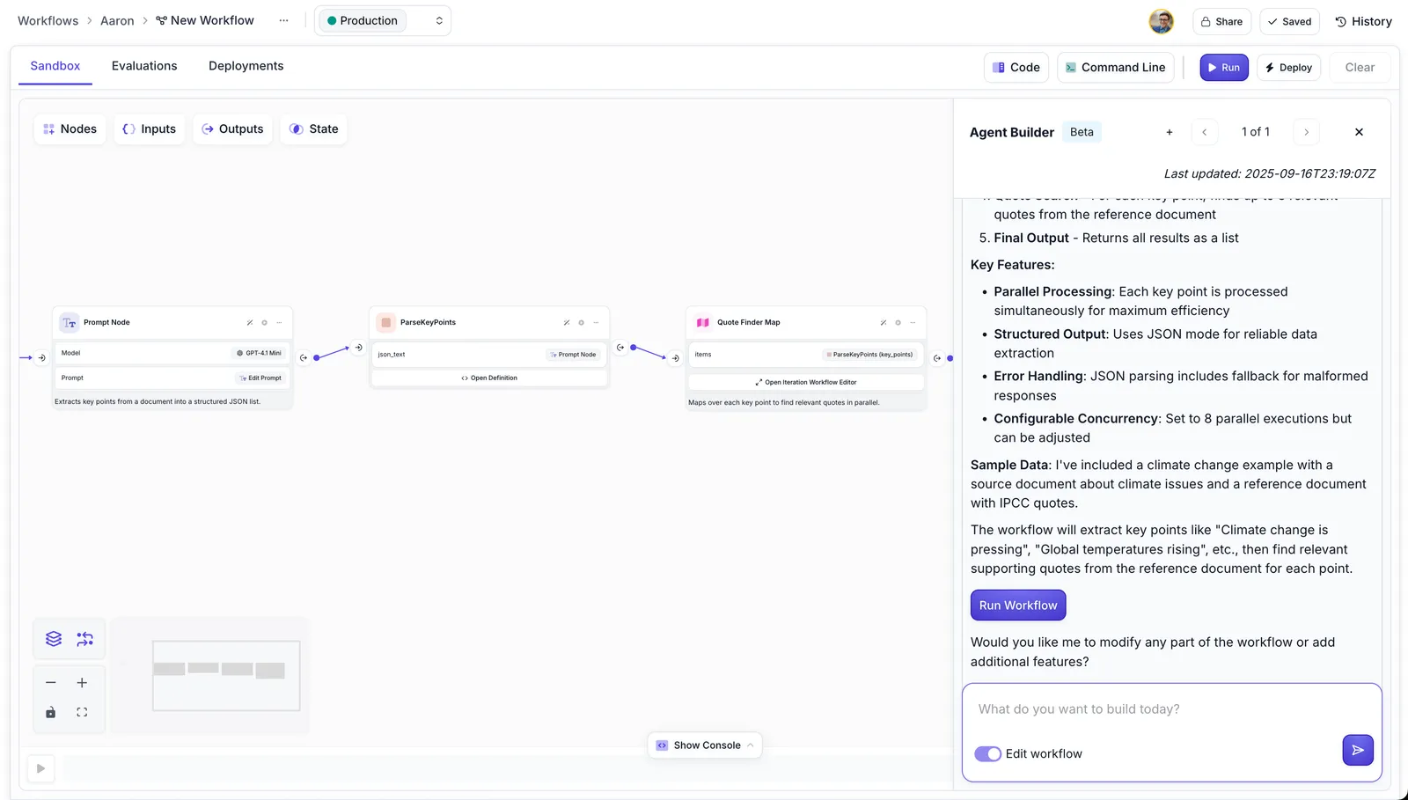The width and height of the screenshot is (1408, 800).
Task: Toggle the Edit workflow switch
Action: coord(987,754)
